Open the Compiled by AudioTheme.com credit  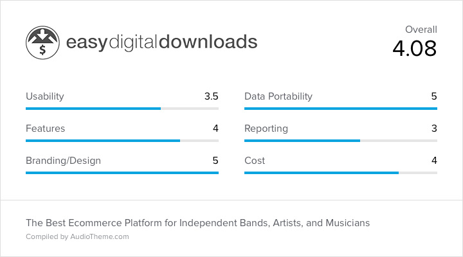[x=77, y=236]
